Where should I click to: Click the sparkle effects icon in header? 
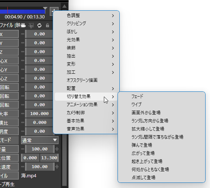point(31,25)
